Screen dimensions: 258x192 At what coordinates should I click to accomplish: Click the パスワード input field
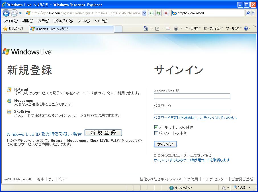click(x=192, y=112)
